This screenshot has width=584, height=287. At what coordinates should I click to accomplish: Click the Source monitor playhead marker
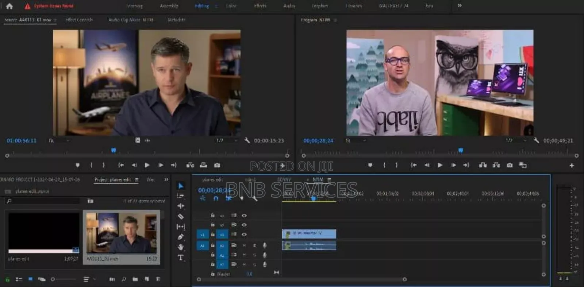[x=114, y=150]
